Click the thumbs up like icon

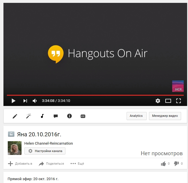pos(164,164)
